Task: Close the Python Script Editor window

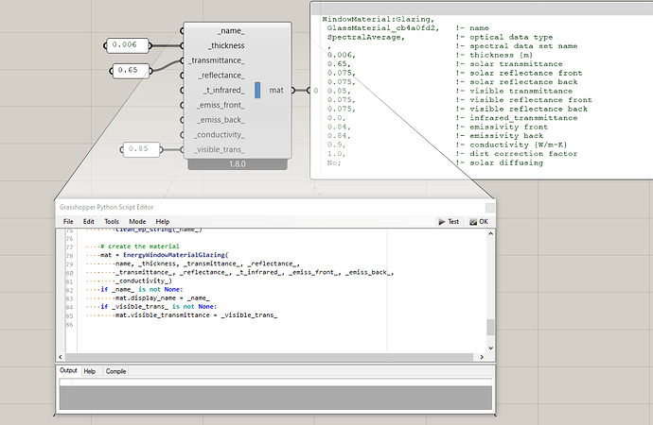Action: point(490,208)
